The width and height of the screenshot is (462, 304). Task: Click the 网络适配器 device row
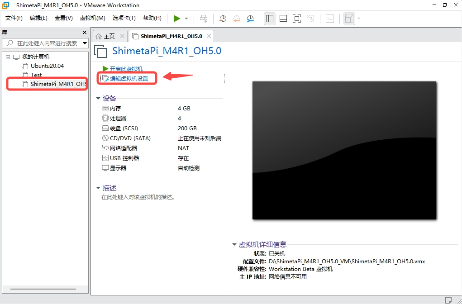pyautogui.click(x=161, y=148)
